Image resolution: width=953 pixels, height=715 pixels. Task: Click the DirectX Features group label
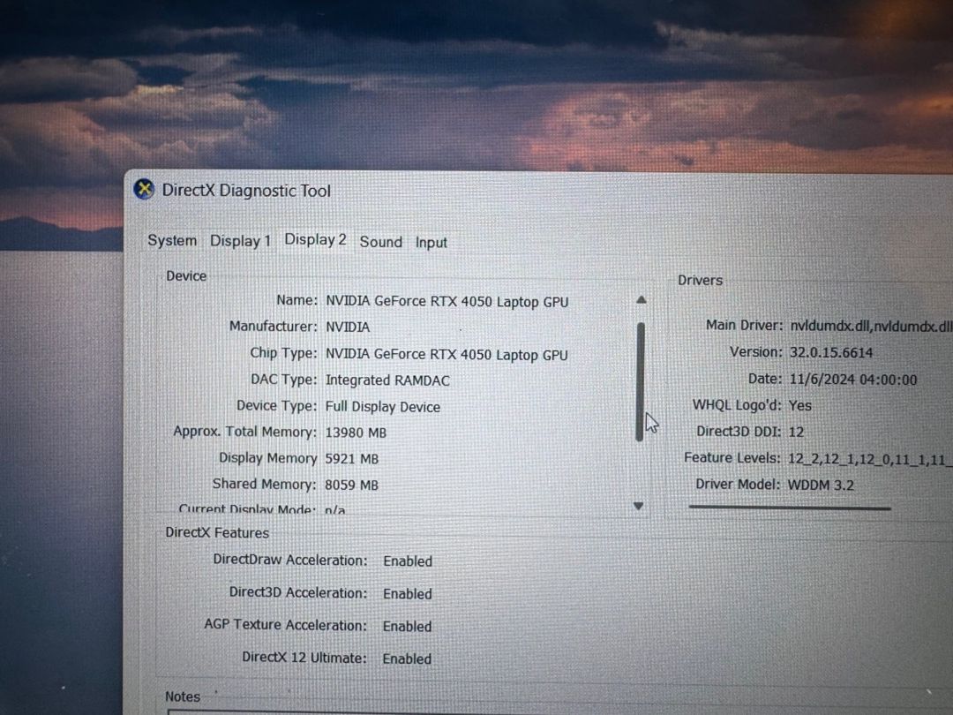217,533
